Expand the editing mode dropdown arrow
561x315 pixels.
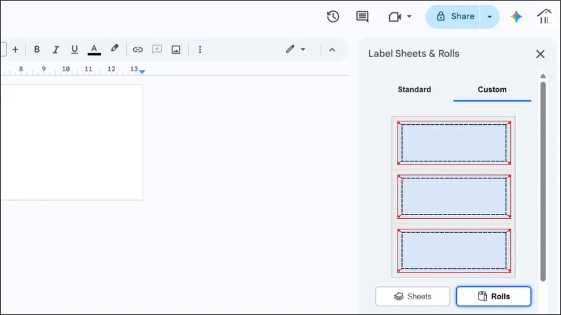coord(303,49)
